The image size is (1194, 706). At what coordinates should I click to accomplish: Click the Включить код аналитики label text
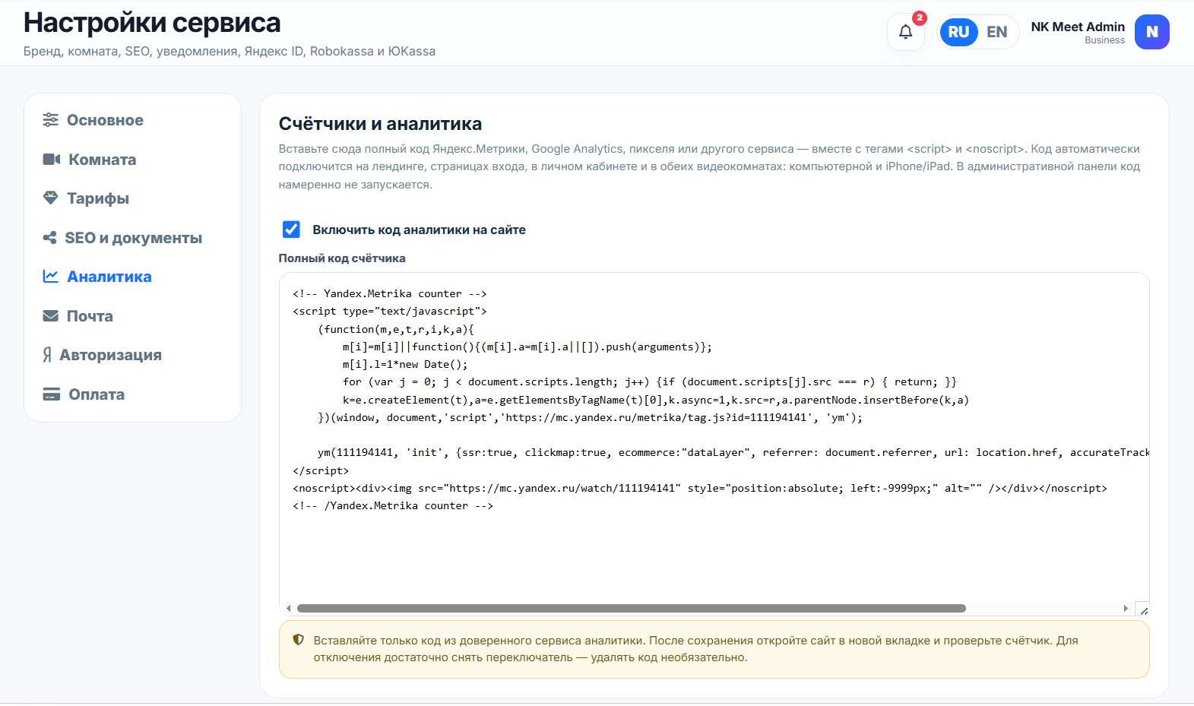[x=419, y=230]
